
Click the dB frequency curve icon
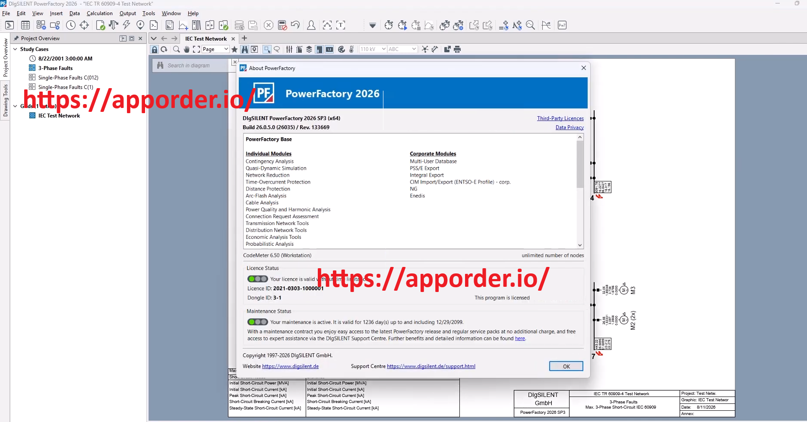(546, 25)
